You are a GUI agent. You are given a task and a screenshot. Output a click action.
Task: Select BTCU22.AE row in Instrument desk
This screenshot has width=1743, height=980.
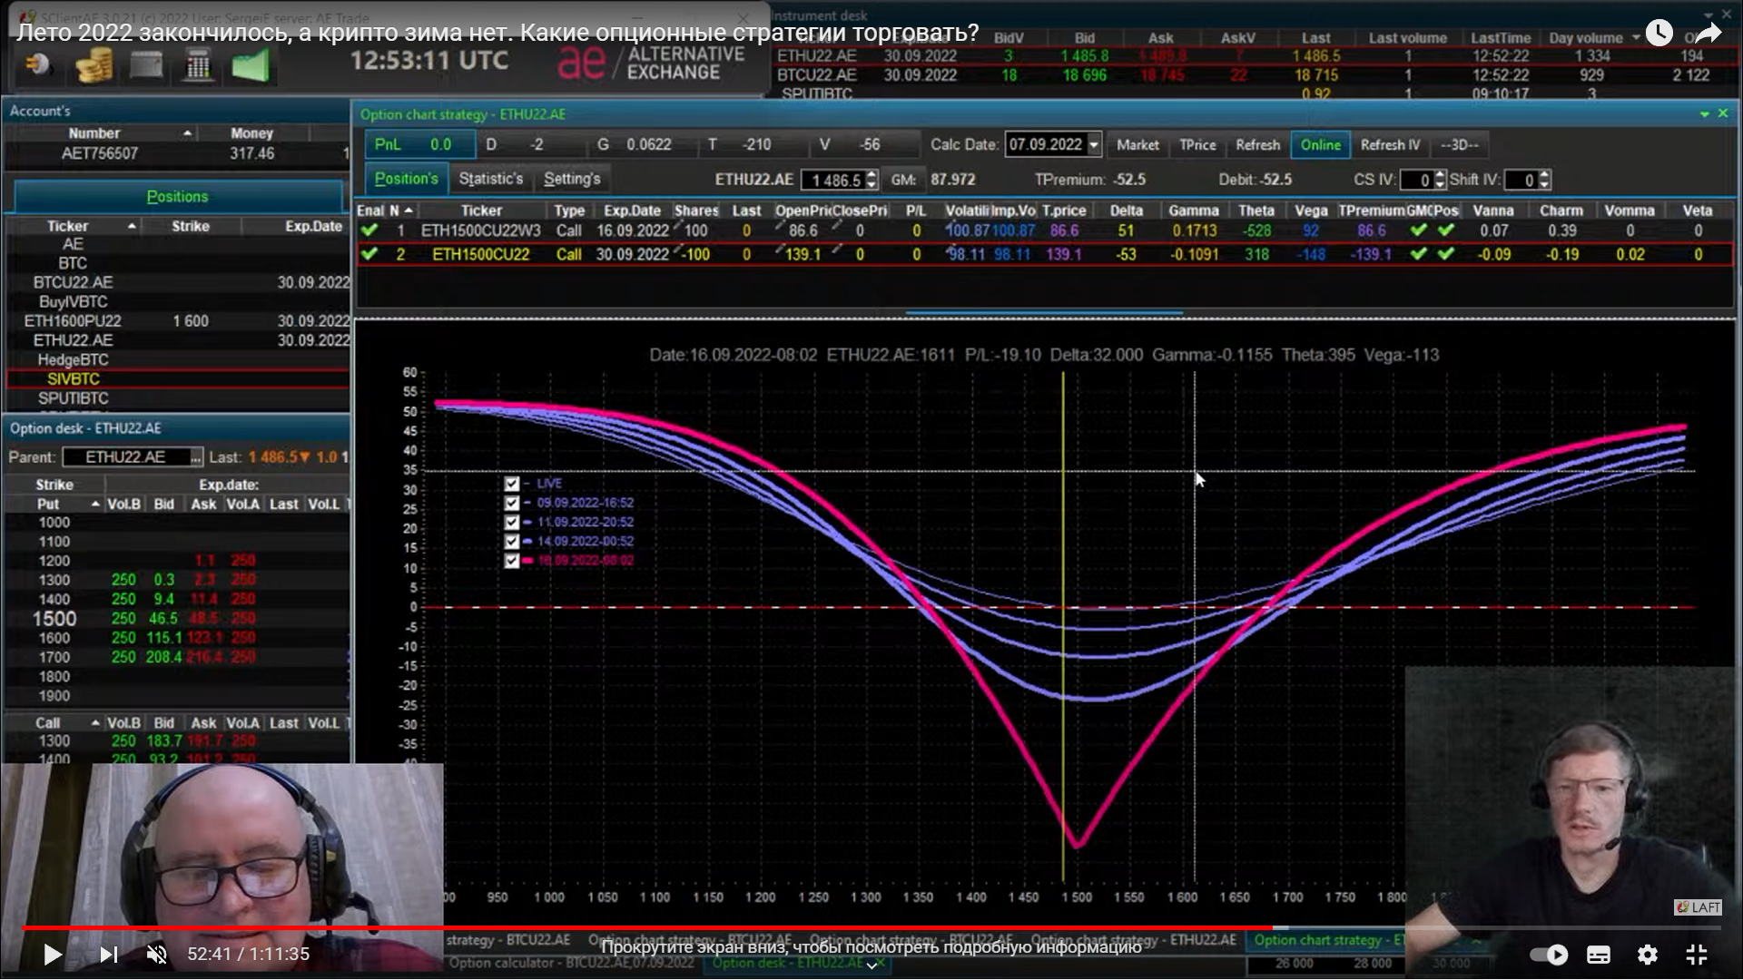click(x=1253, y=75)
